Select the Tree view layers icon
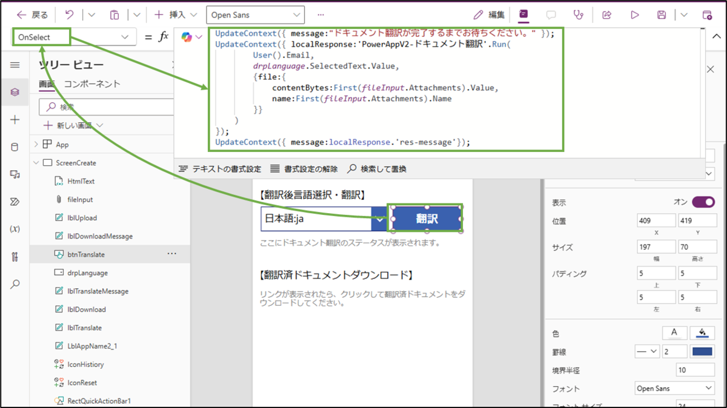Screen dimensions: 727x408 click(x=15, y=93)
